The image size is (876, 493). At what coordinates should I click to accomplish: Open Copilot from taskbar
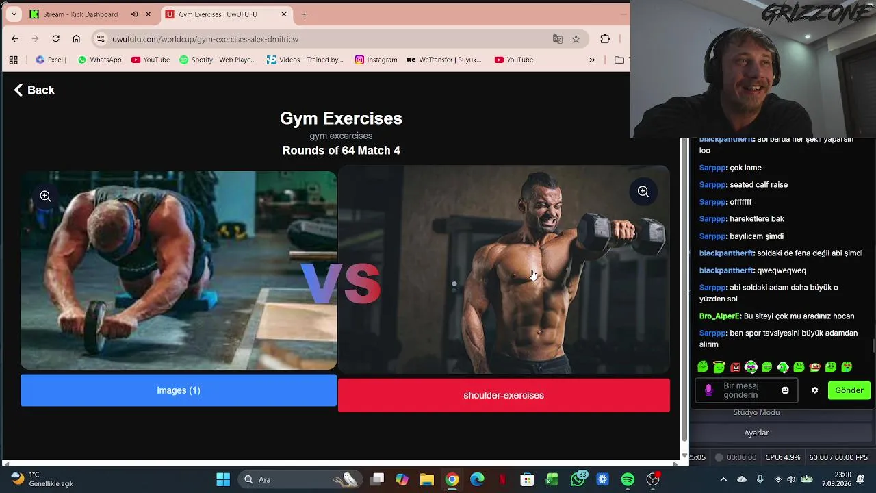pos(402,479)
